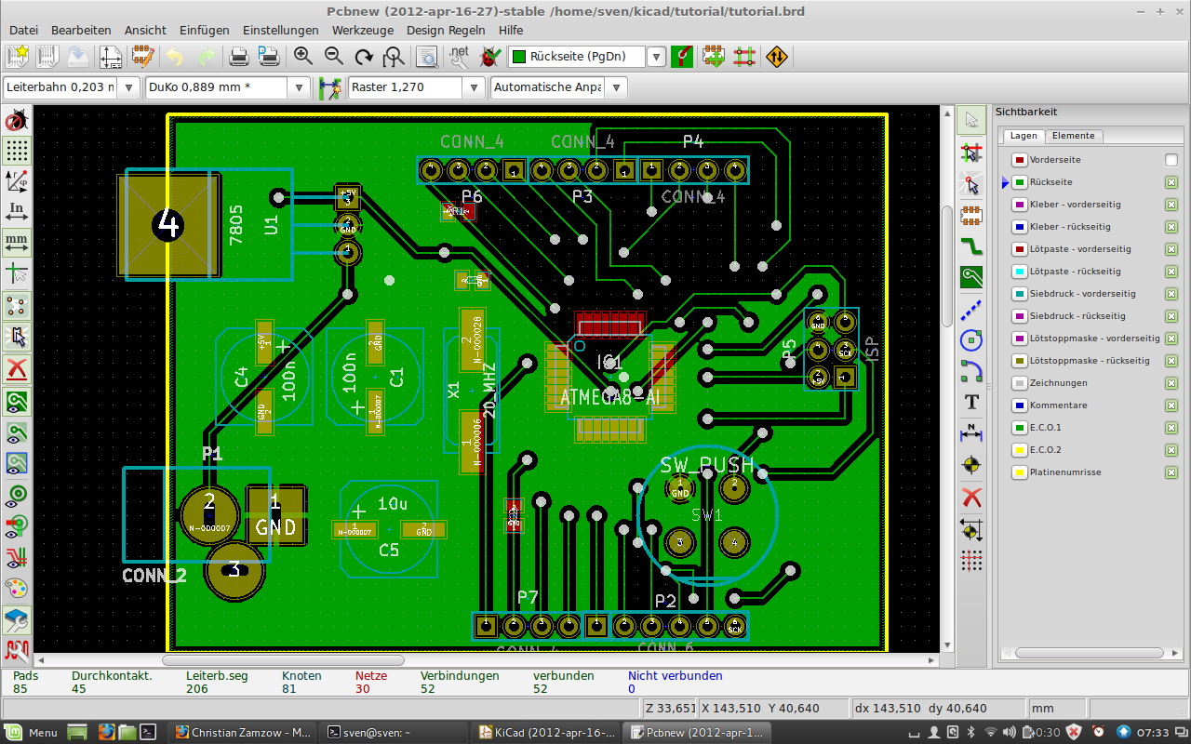Click the canvas horizontal scrollbar

[x=284, y=660]
